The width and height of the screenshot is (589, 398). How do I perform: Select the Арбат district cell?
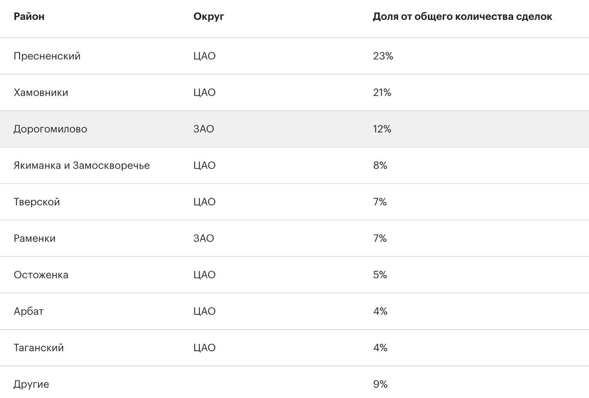point(29,311)
